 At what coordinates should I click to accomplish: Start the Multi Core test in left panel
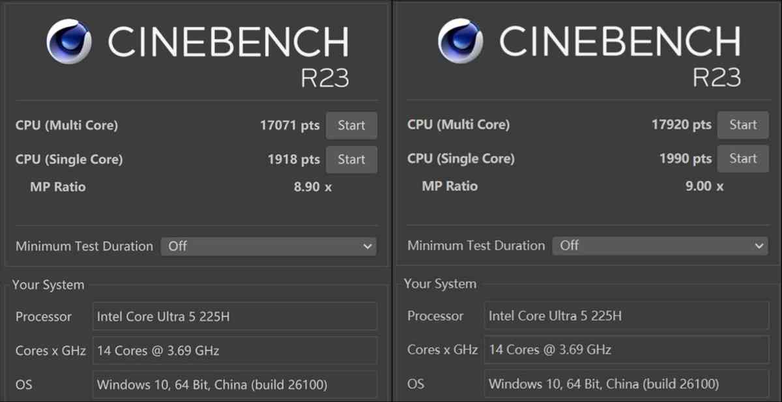pyautogui.click(x=351, y=126)
